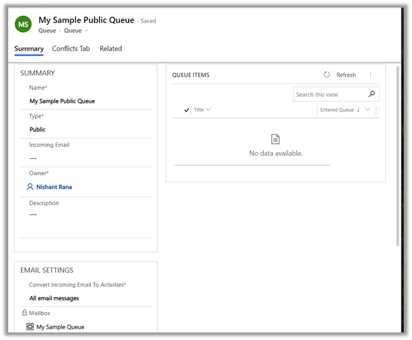Toggle the select-all checkmark in grid header
Viewport: 412px width, 340px height.
point(186,110)
